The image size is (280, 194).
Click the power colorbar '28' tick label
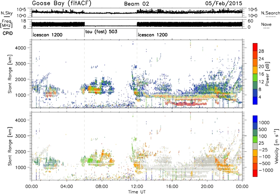261,51
